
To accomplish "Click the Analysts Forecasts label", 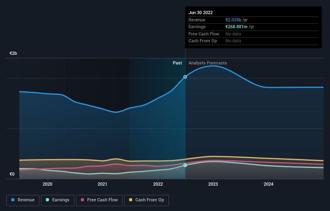I will point(207,63).
